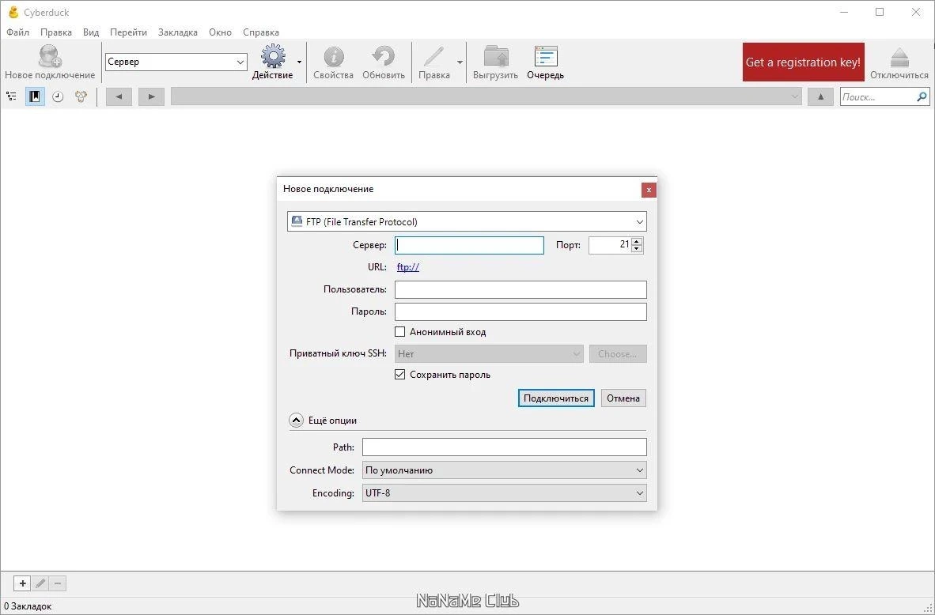This screenshot has height=615, width=935.
Task: Go forward with the right arrow button
Action: pyautogui.click(x=151, y=96)
